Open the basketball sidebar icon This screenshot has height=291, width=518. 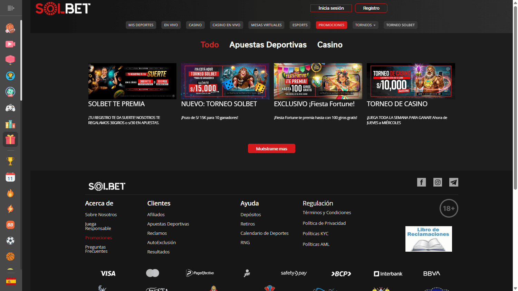click(10, 257)
